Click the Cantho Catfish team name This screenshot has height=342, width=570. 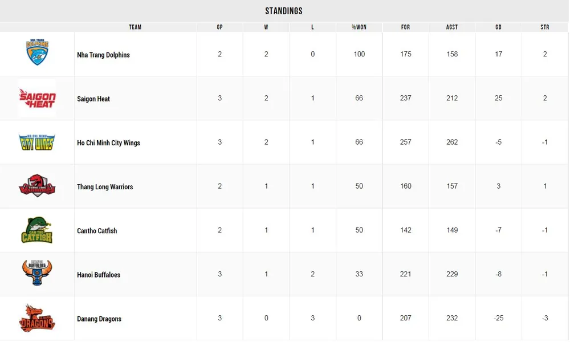[97, 231]
